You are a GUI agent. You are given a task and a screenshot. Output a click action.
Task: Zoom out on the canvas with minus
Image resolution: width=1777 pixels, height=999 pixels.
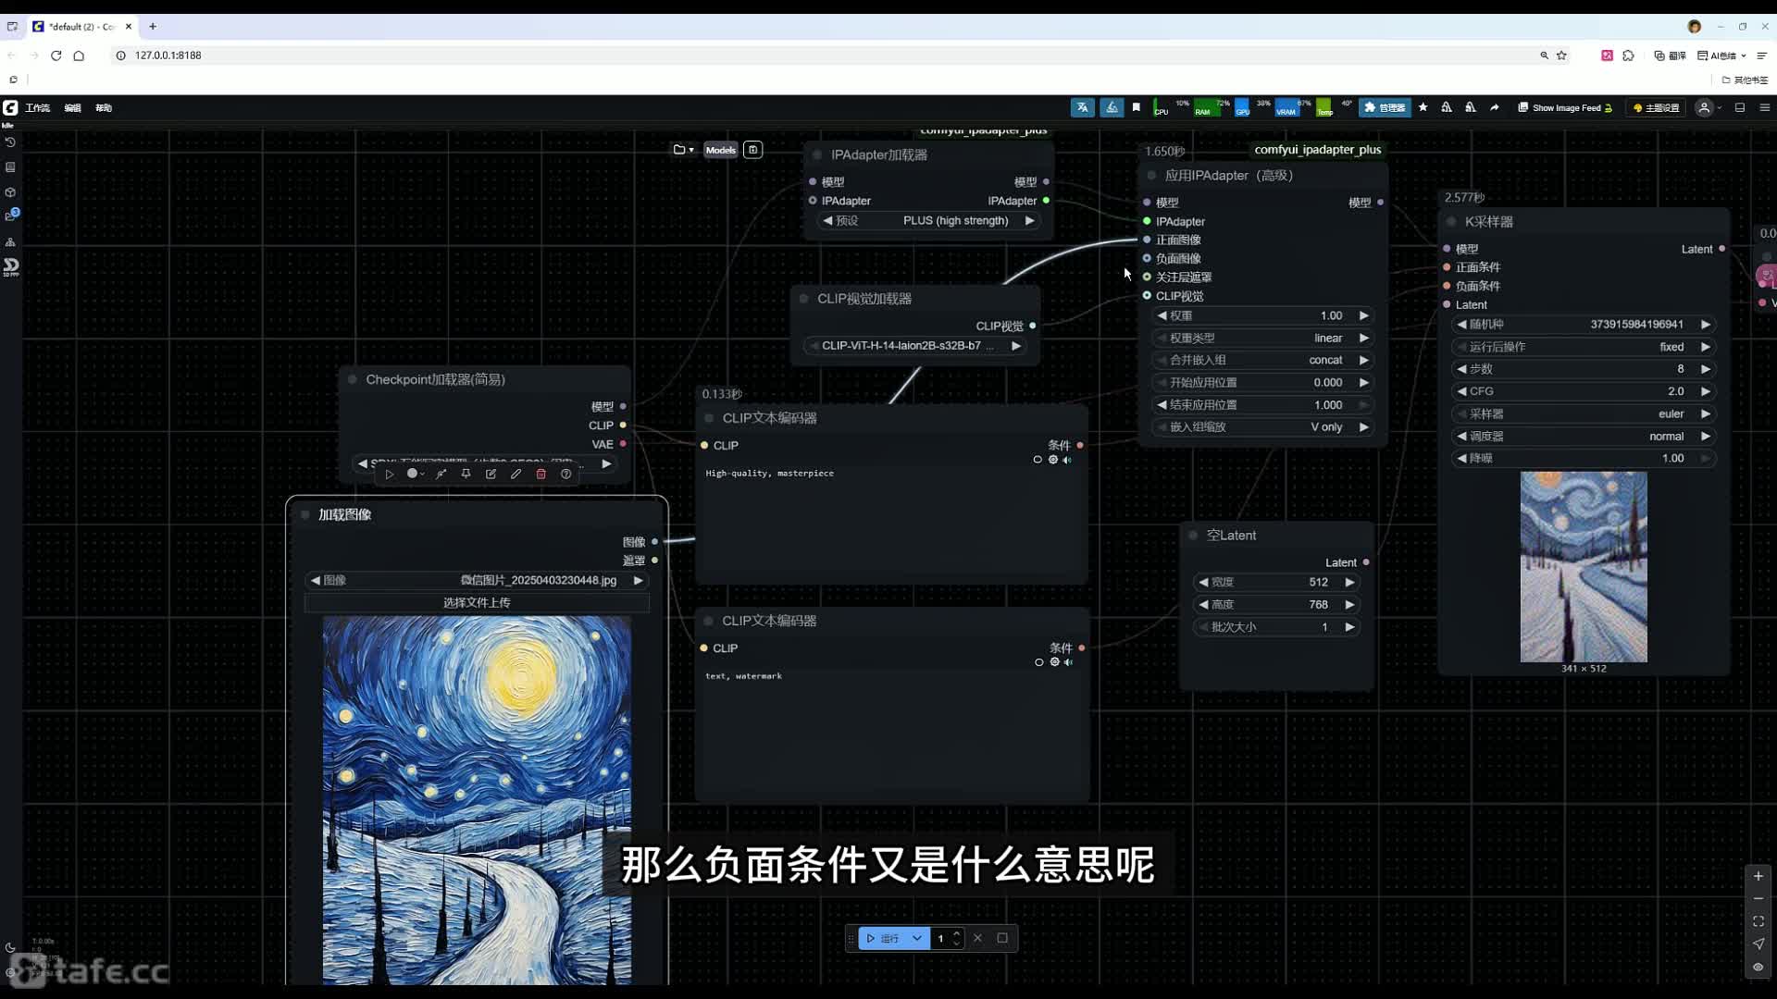1758,898
